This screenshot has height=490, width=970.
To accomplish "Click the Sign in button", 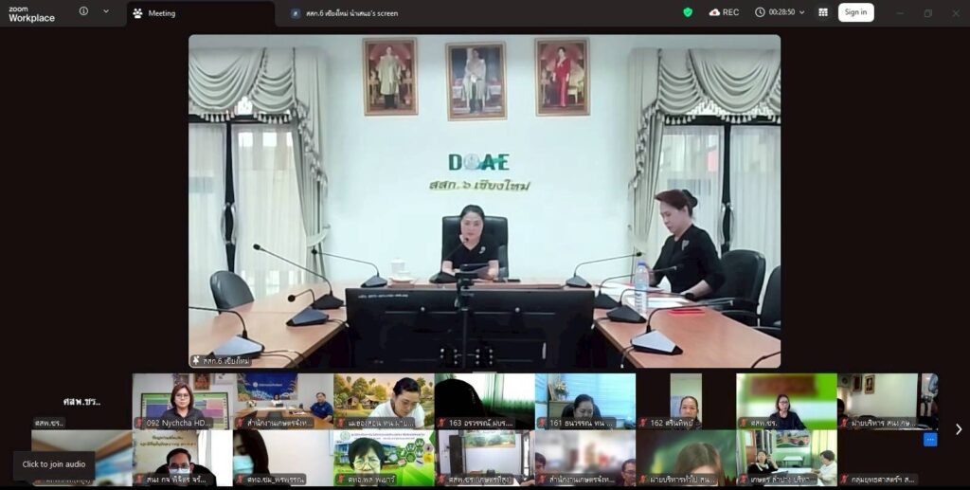I will (x=855, y=12).
